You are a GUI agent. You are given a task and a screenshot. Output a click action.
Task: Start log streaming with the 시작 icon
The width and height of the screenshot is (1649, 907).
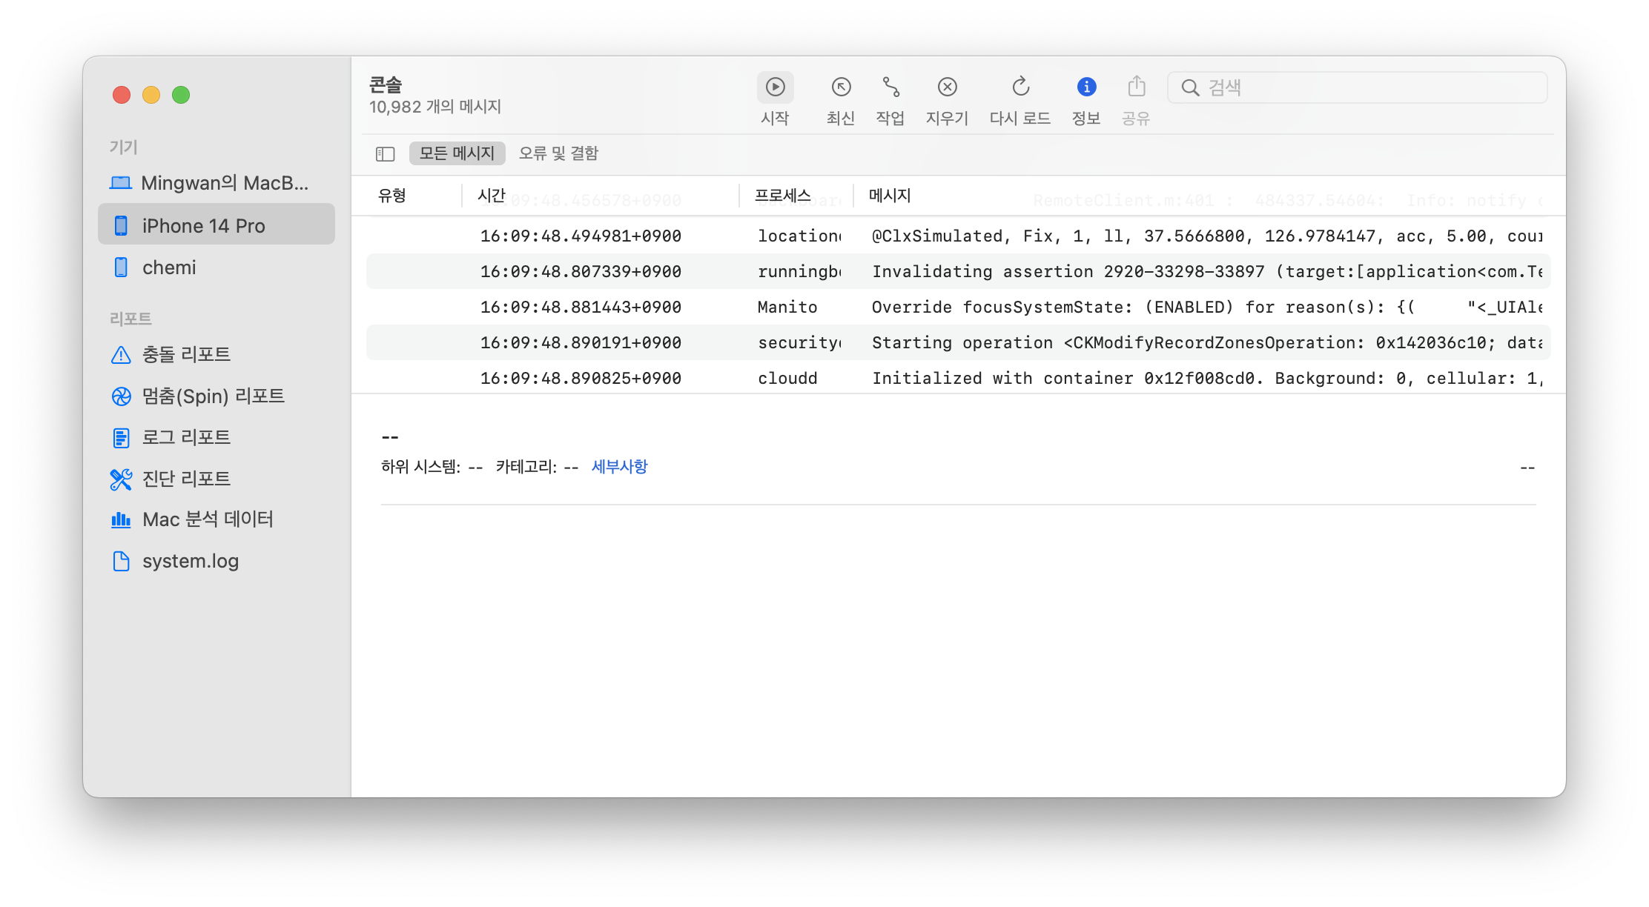(x=775, y=87)
